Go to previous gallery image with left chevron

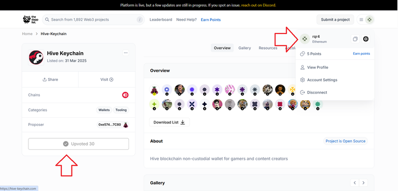[354, 183]
